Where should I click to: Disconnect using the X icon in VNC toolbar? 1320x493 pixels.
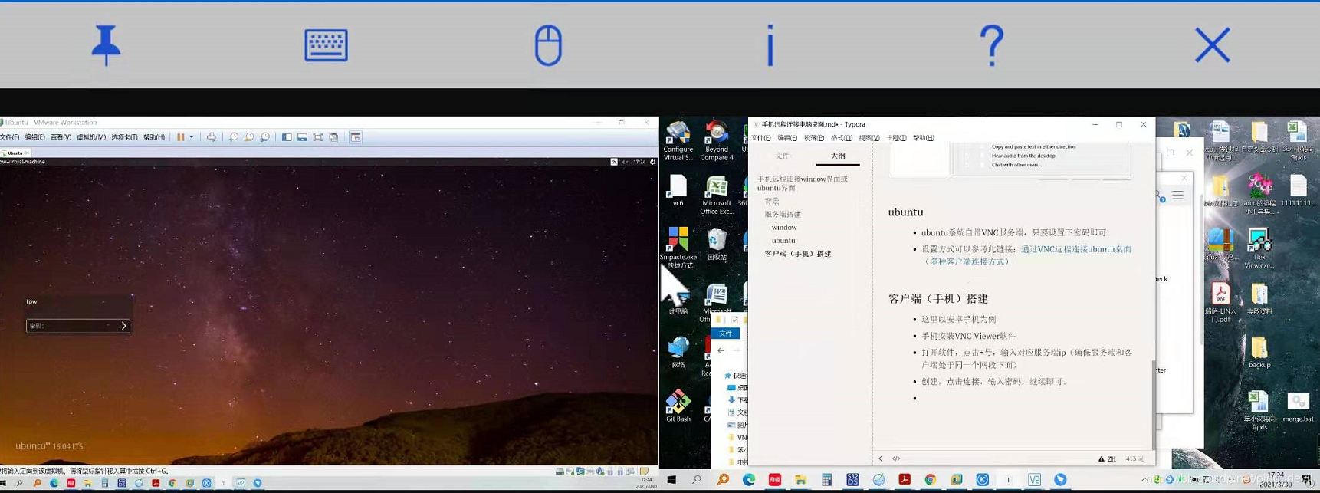(1212, 45)
